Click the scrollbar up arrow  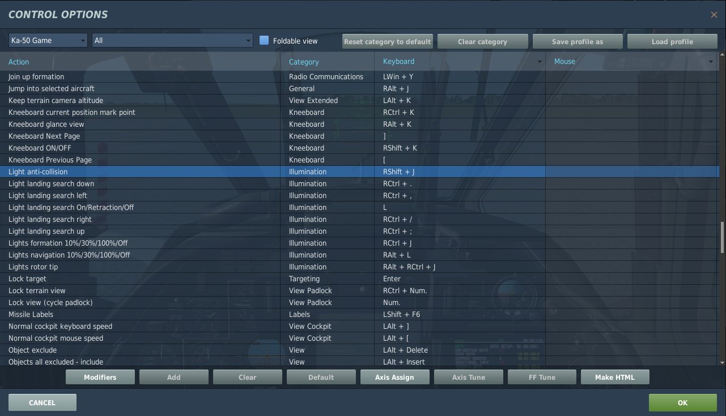click(x=722, y=55)
